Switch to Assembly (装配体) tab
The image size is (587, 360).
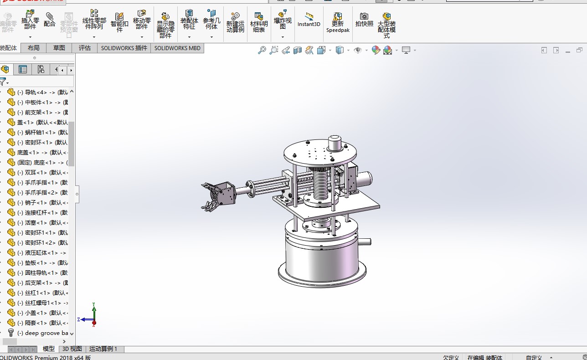(9, 48)
